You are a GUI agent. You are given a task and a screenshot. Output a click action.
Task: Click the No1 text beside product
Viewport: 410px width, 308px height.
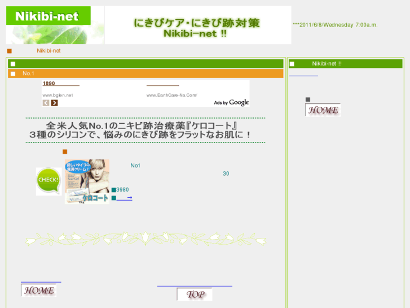pos(135,166)
